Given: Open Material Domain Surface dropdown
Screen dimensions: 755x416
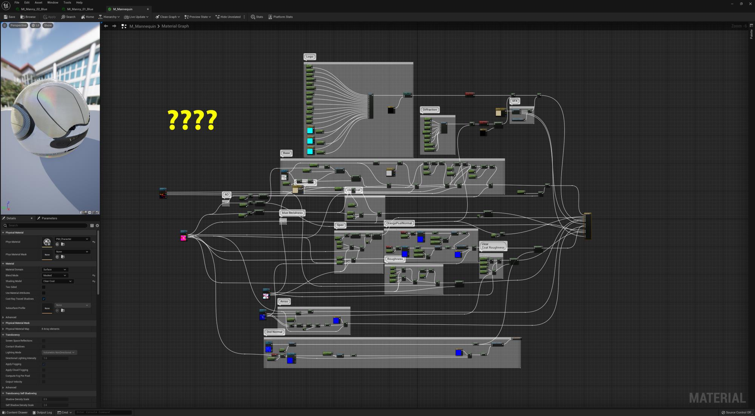Looking at the screenshot, I should coord(55,270).
